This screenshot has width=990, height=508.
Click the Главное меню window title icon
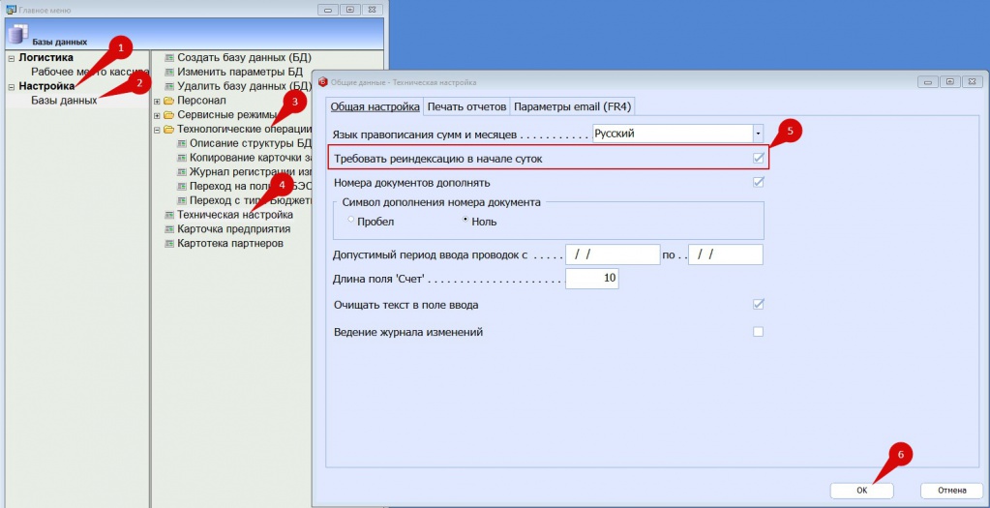pyautogui.click(x=11, y=10)
